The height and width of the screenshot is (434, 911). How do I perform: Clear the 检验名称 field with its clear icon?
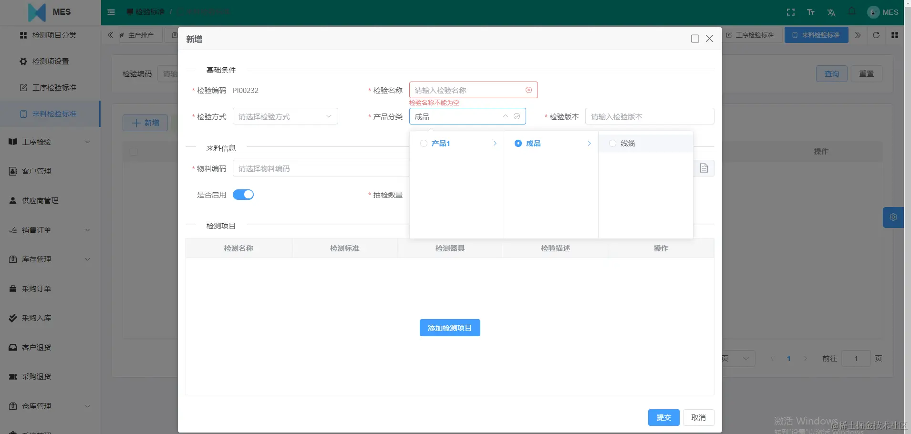point(528,90)
